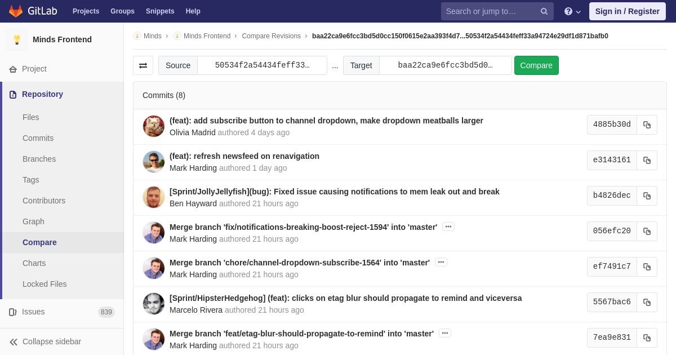Open Target revision dropdown baa22ca9e6fcc3bd5d0
This screenshot has height=355, width=676.
(446, 65)
